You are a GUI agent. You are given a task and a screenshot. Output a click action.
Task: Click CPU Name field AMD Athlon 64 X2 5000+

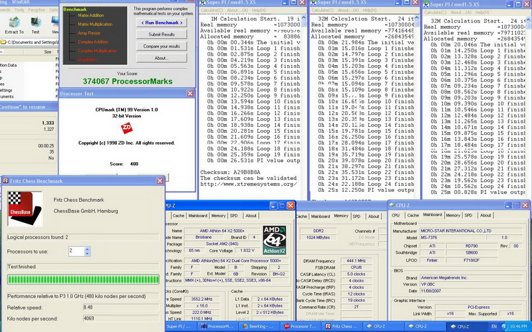pos(222,230)
